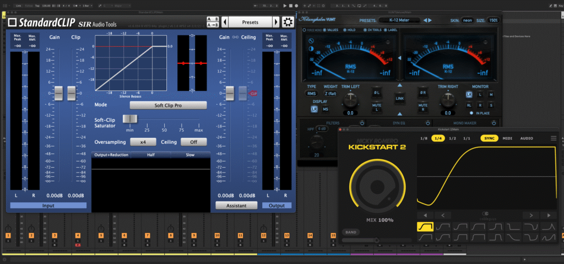Select previous StandardCLIP preset arrow
The width and height of the screenshot is (564, 264).
225,22
